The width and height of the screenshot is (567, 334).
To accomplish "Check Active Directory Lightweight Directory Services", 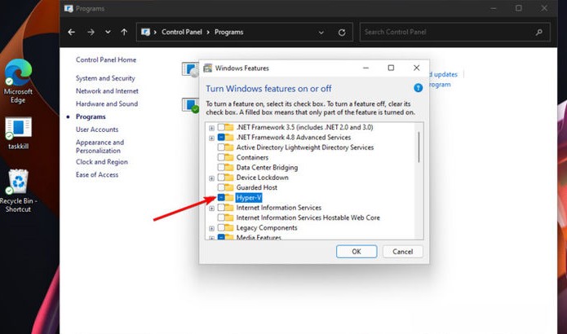I will tap(221, 147).
